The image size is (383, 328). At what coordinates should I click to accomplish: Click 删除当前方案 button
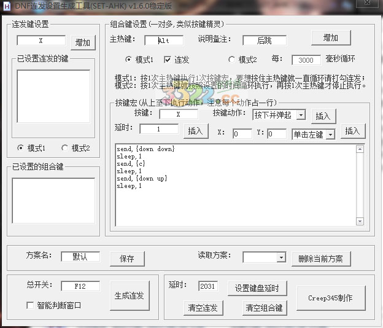(x=321, y=259)
